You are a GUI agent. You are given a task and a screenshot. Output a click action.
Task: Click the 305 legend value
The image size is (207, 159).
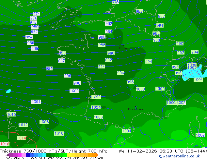pos(76,158)
